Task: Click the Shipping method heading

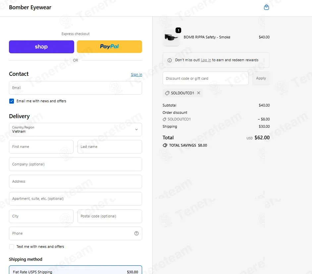Action: click(26, 259)
